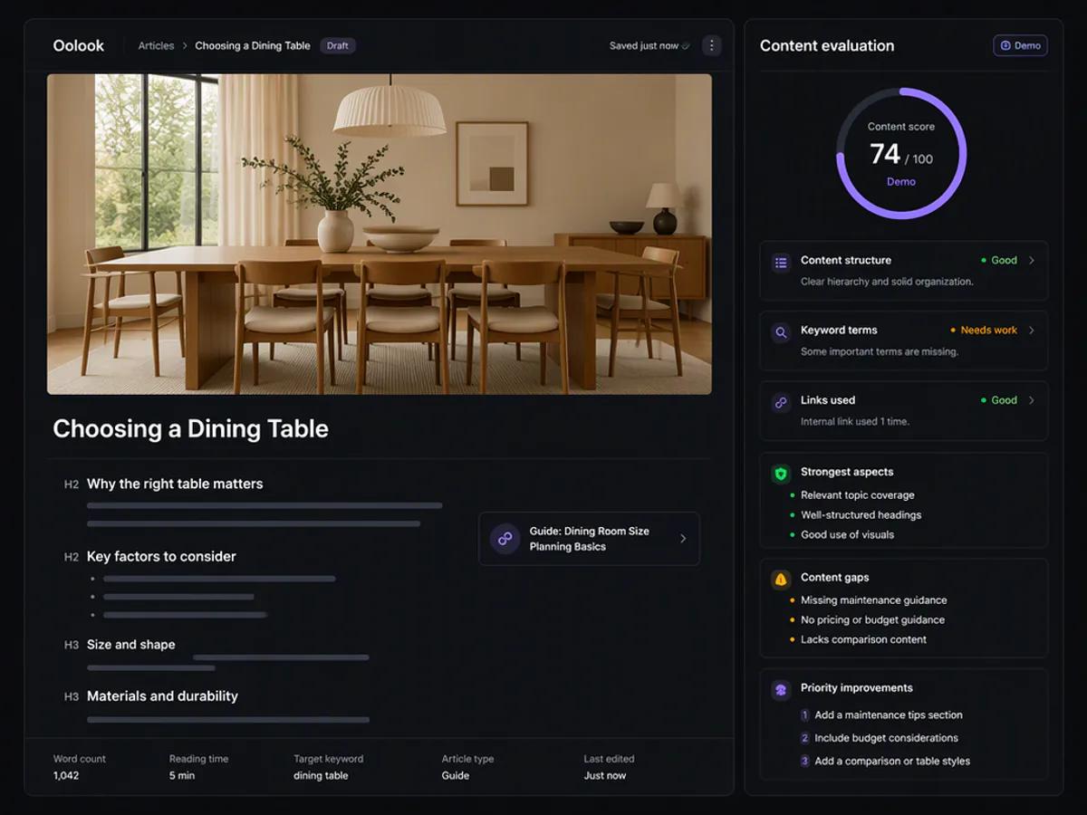Select heading Size and shape

131,645
